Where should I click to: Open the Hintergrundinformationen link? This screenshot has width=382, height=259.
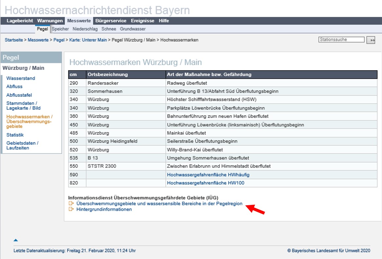tap(104, 209)
